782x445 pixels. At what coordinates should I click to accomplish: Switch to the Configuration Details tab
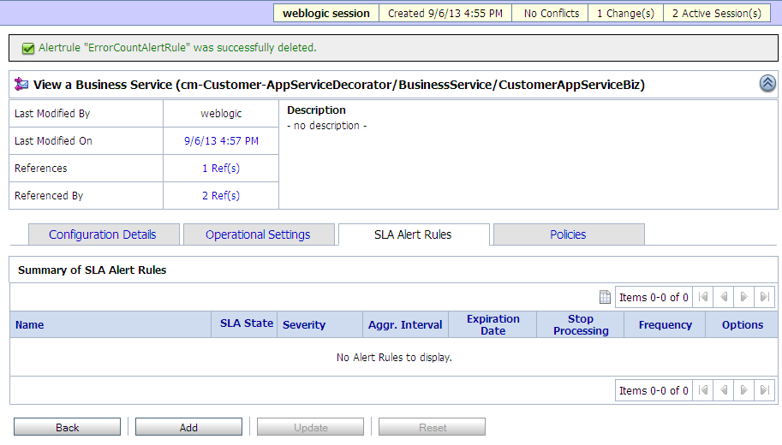coord(104,234)
